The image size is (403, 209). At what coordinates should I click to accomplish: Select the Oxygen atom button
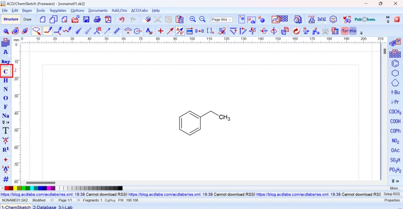[6, 98]
